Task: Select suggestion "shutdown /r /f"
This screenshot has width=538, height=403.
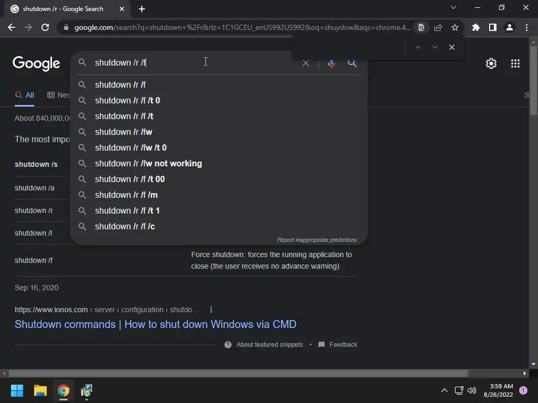Action: pyautogui.click(x=219, y=84)
